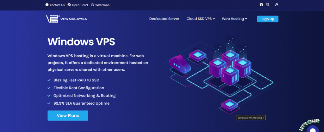Image resolution: width=324 pixels, height=132 pixels.
Task: Open the Instagram page icon
Action: (x=267, y=5)
